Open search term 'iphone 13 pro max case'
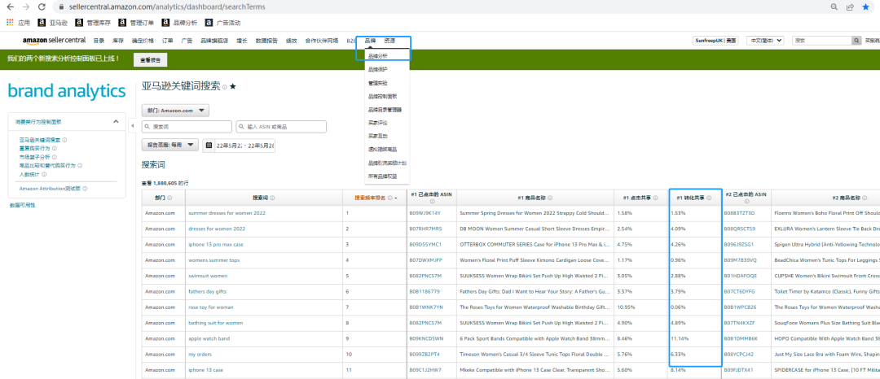Image resolution: width=880 pixels, height=379 pixels. tap(216, 245)
